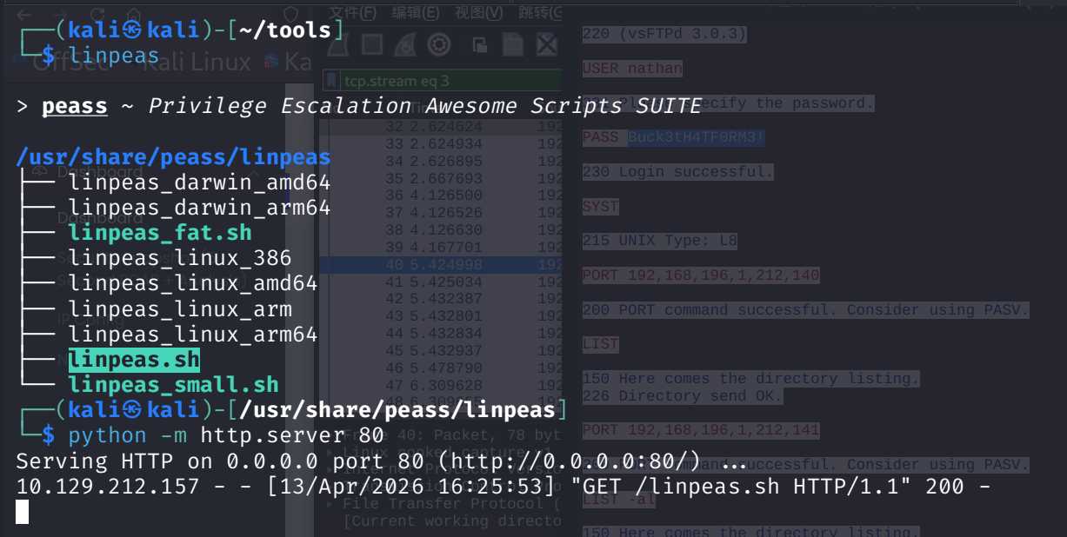
Task: Expand the File Transfer Protocol tree row
Action: pyautogui.click(x=330, y=504)
